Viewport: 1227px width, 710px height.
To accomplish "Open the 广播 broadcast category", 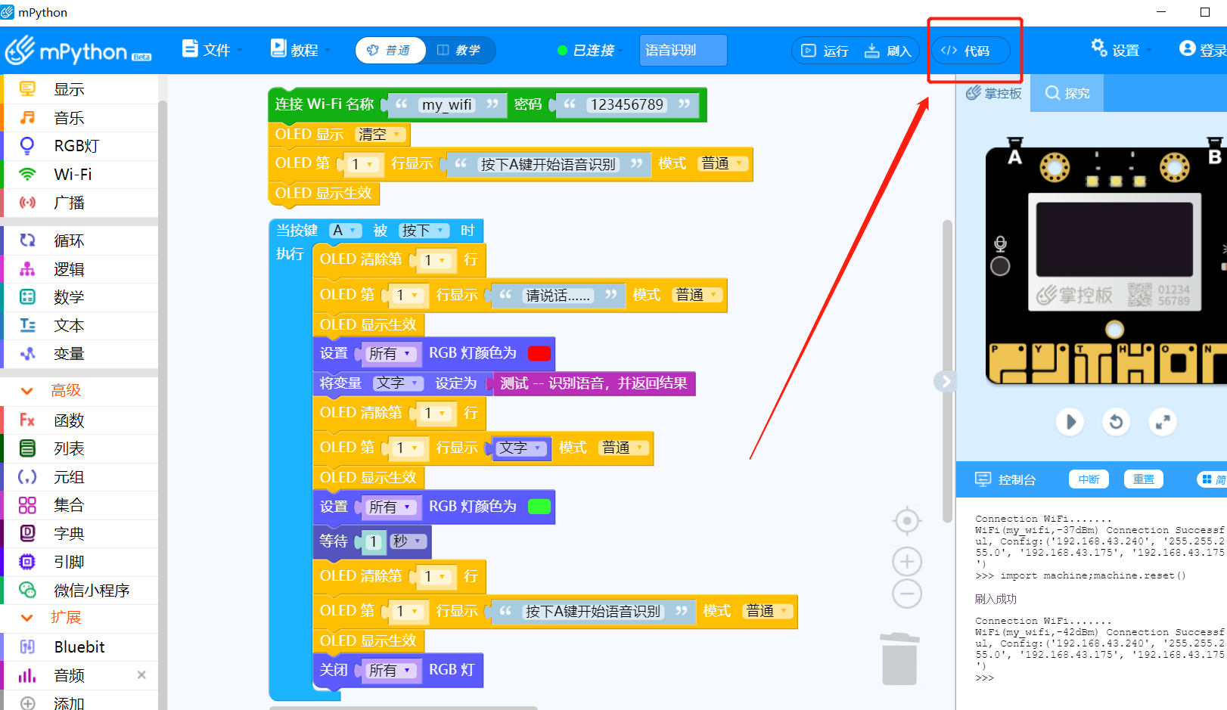I will 79,203.
